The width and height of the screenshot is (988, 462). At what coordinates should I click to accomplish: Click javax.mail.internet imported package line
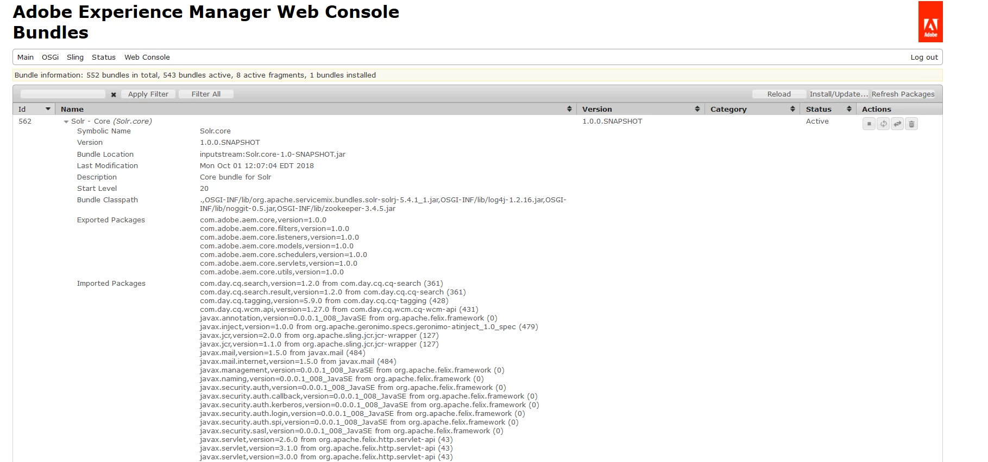tap(298, 362)
